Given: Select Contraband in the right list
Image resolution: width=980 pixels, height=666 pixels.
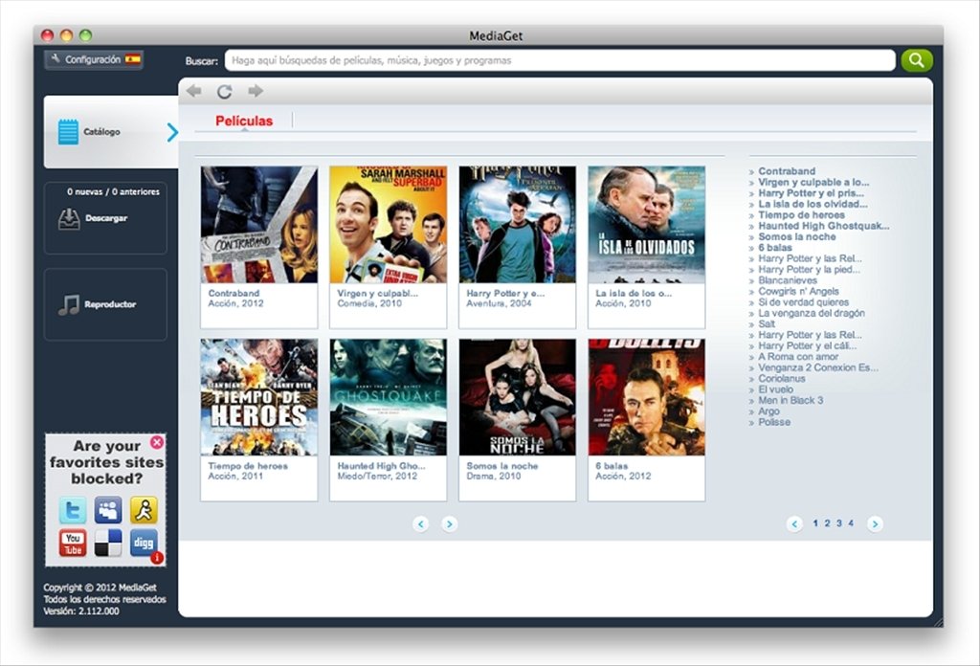Looking at the screenshot, I should [787, 171].
